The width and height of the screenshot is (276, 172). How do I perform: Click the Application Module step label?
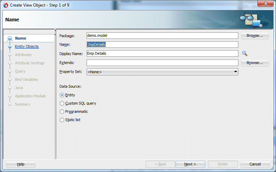(30, 96)
